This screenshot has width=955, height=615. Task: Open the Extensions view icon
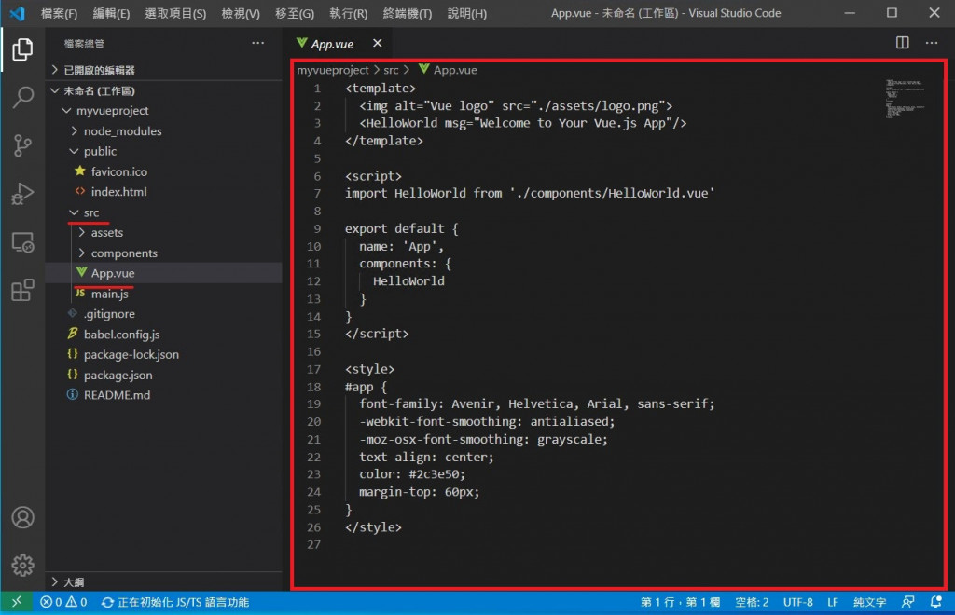(22, 290)
